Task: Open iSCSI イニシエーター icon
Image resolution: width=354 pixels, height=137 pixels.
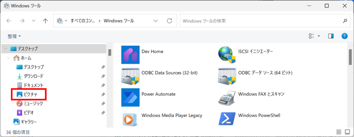Action: pyautogui.click(x=227, y=55)
